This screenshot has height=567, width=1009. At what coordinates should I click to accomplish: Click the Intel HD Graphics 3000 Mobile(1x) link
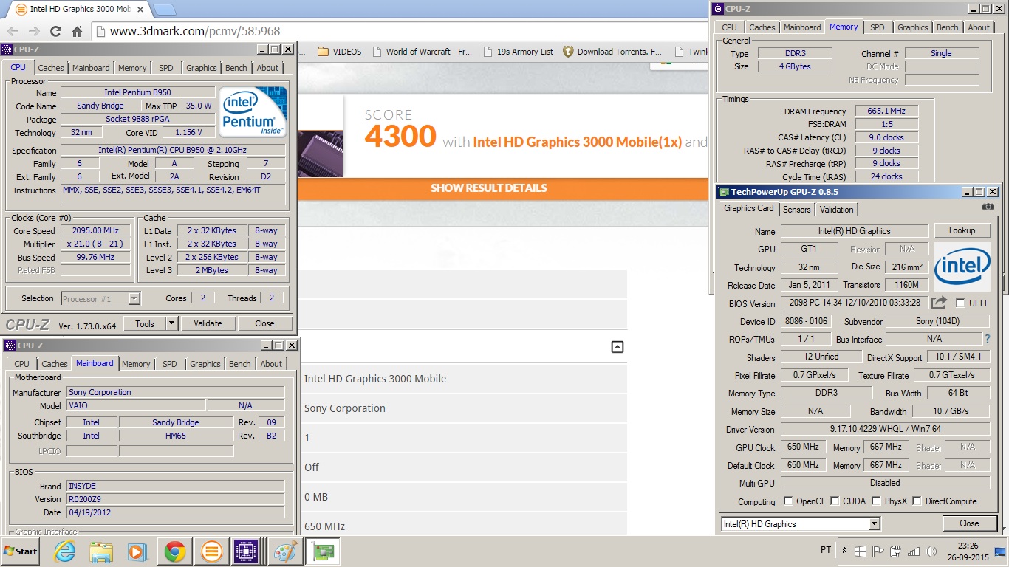[577, 142]
